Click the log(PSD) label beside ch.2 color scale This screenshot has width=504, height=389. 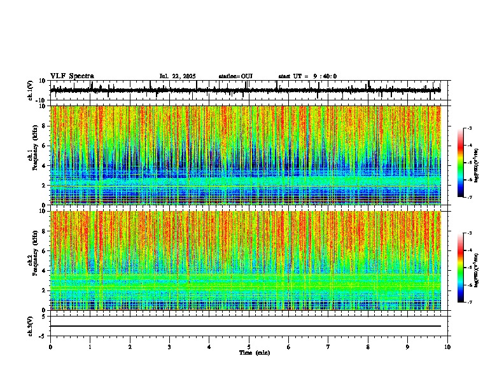pyautogui.click(x=477, y=271)
